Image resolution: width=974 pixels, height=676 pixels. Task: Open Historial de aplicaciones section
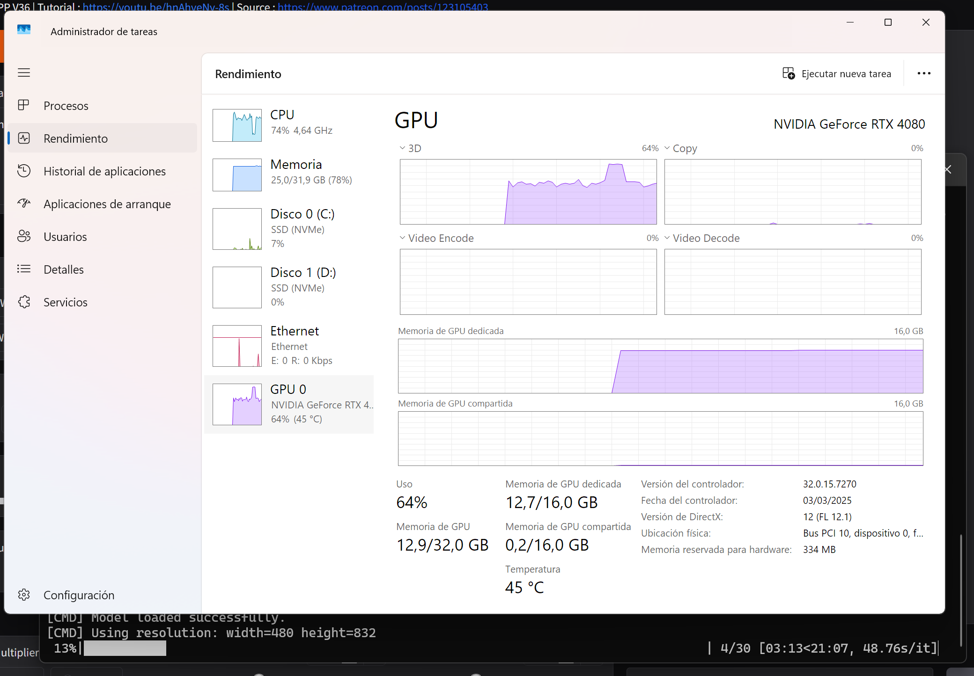(104, 171)
